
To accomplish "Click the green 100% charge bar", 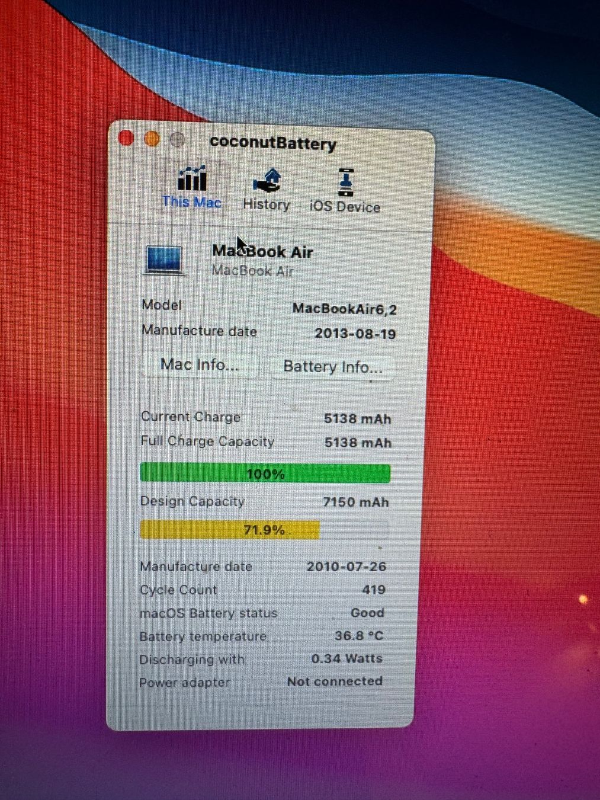I will point(265,473).
